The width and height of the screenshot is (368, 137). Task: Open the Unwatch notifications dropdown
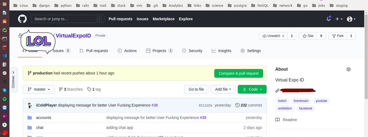click(x=273, y=36)
